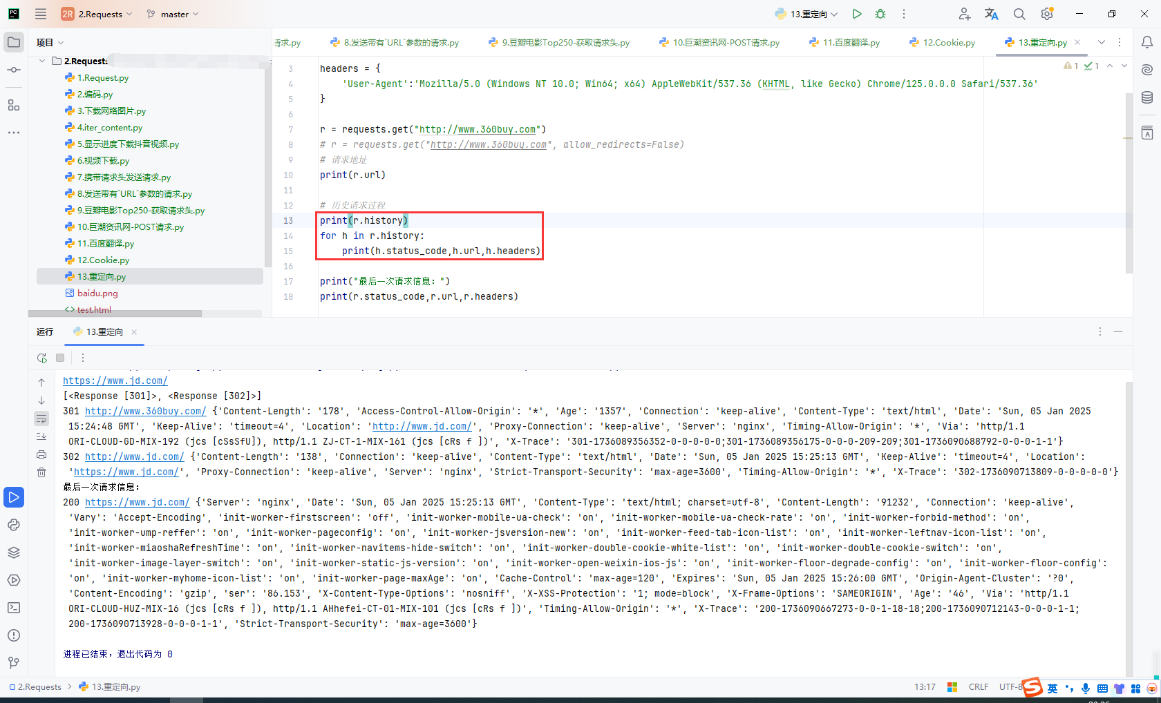Click the CRLF line separator in the status bar

coord(979,687)
